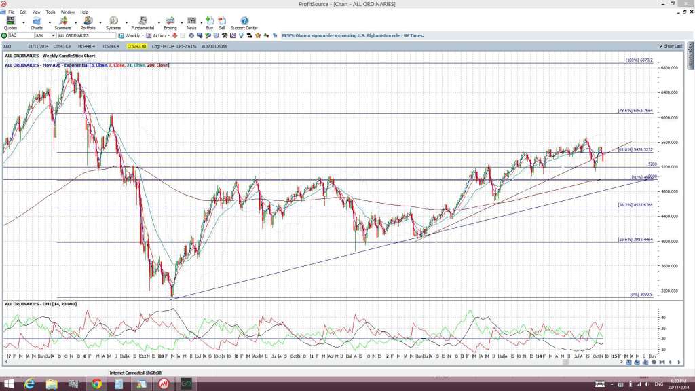Open the Windows Start button
The image size is (695, 391).
click(8, 384)
